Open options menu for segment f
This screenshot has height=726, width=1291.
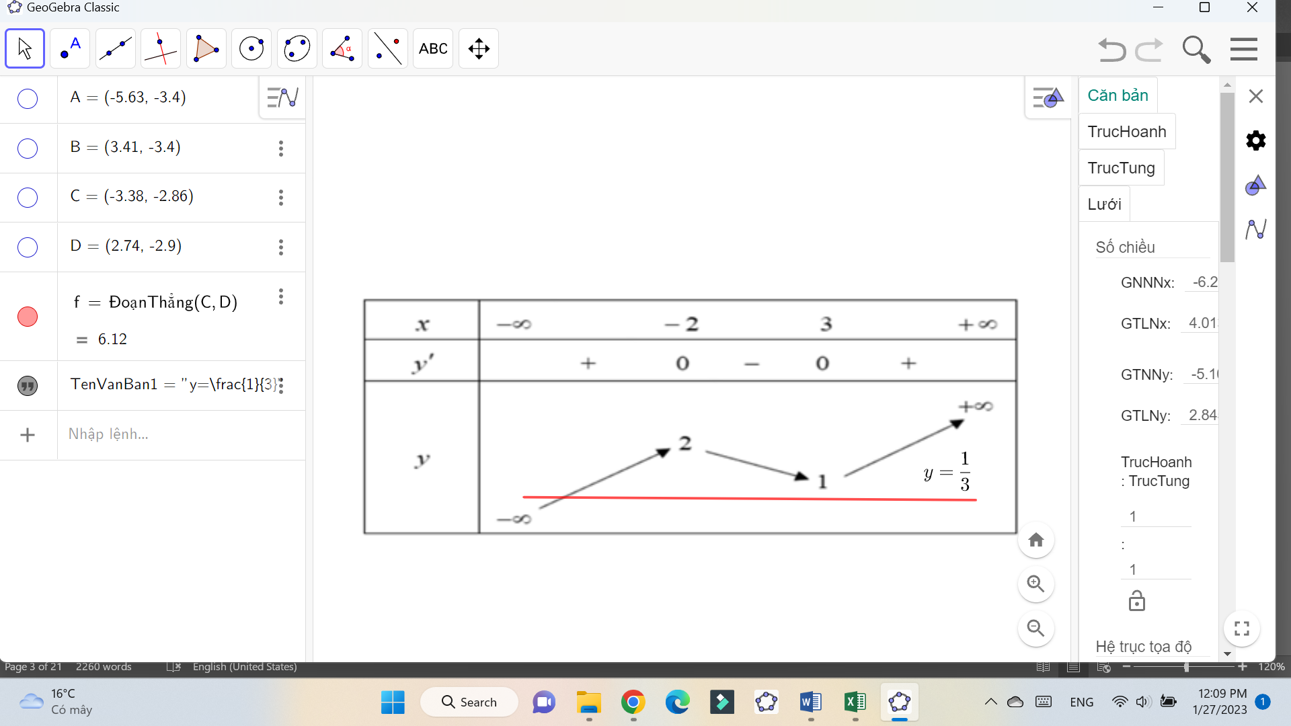281,296
